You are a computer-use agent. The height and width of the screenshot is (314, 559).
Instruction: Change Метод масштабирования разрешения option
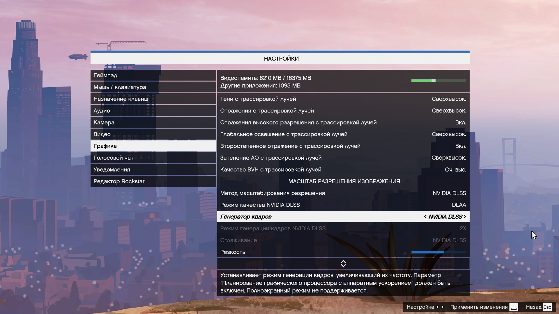(x=449, y=193)
